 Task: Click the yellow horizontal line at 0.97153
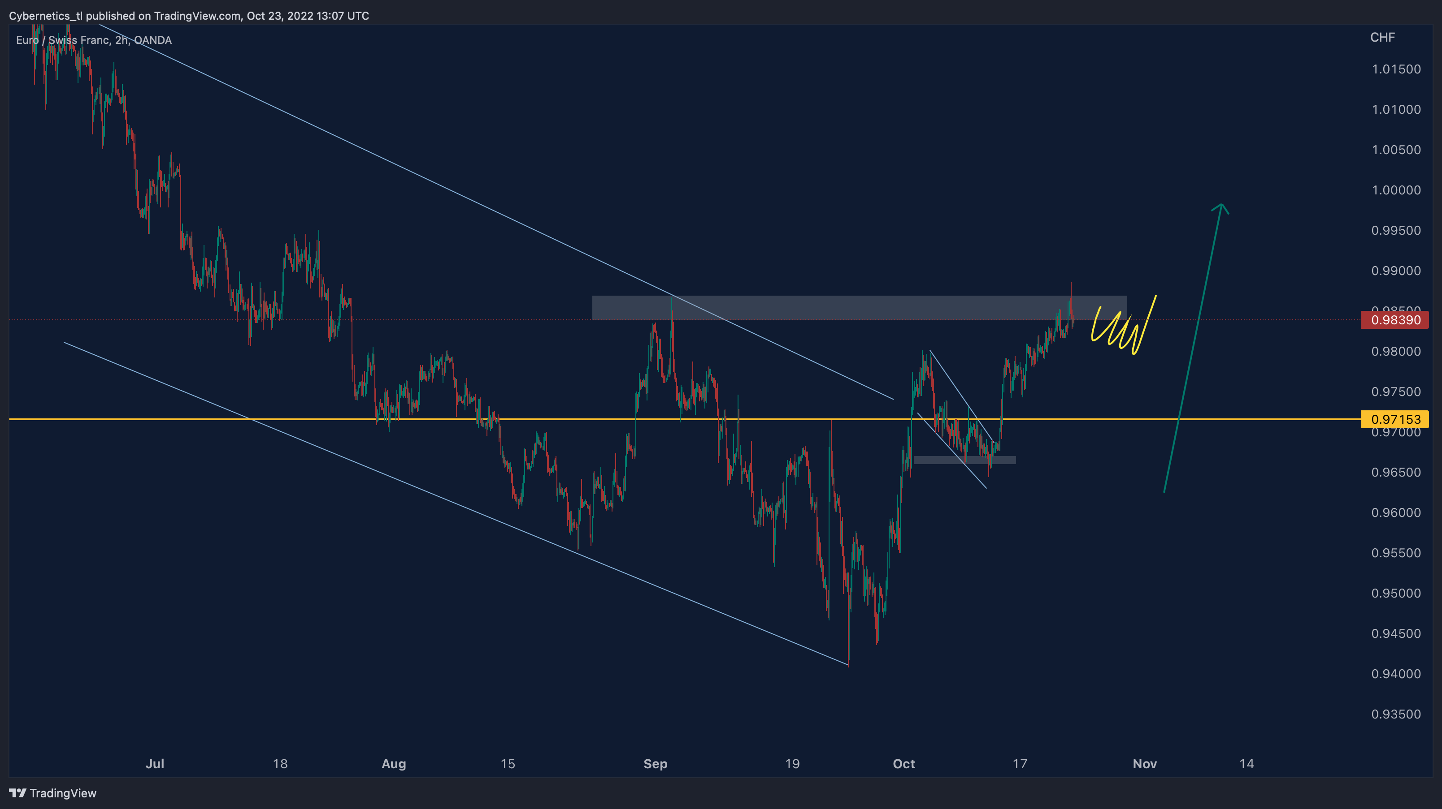[x=685, y=419]
